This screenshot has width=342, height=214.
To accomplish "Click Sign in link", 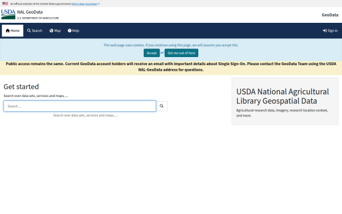I will click(x=330, y=31).
